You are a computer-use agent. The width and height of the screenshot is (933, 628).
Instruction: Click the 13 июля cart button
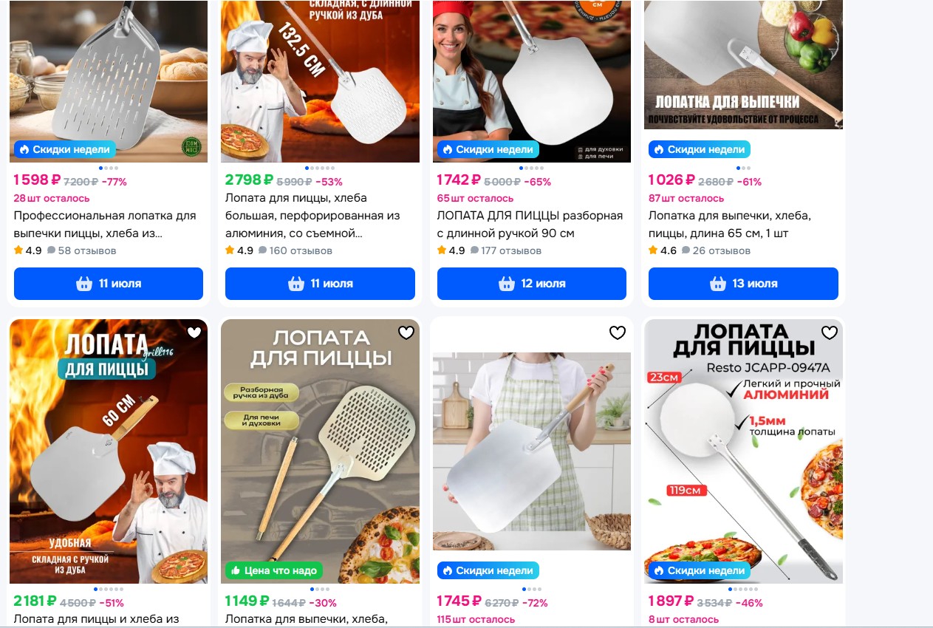pyautogui.click(x=743, y=284)
